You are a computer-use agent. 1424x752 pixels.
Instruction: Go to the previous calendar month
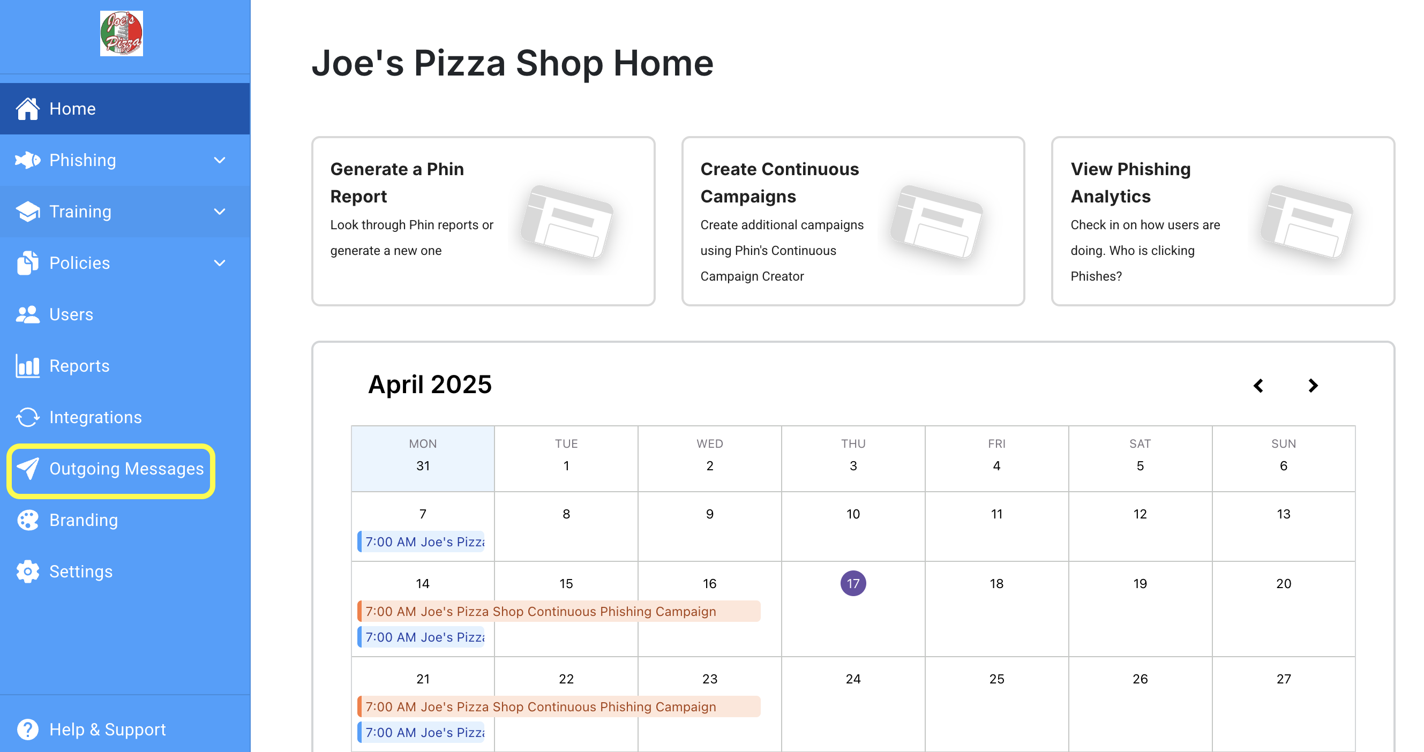click(1258, 385)
